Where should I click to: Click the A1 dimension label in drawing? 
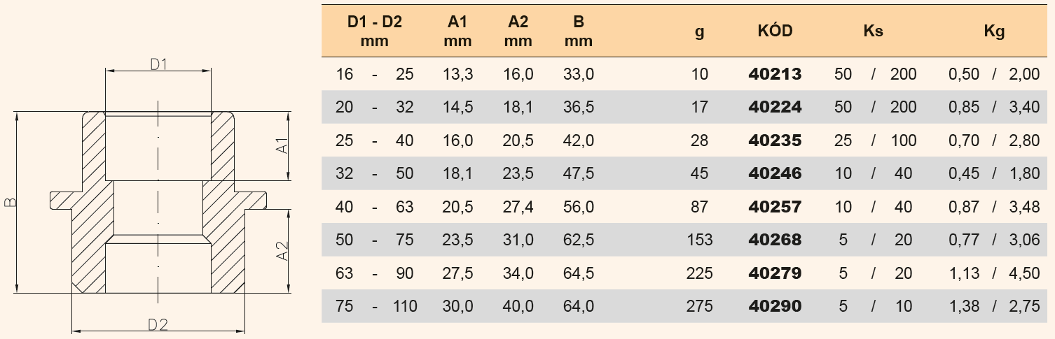[x=284, y=146]
